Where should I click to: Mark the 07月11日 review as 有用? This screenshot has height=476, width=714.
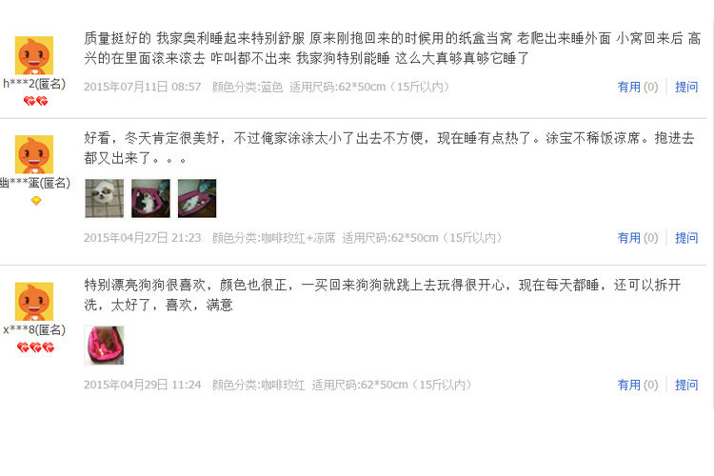[x=638, y=87]
